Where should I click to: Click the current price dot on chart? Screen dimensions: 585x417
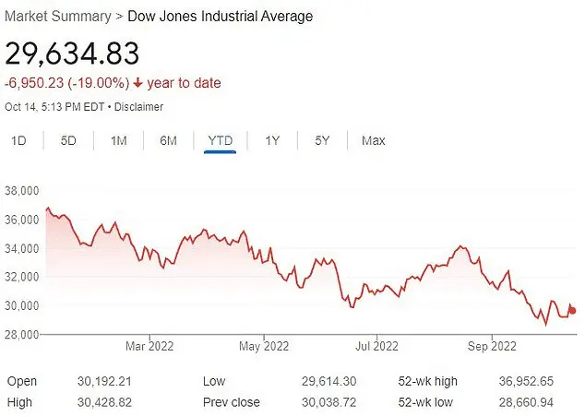point(571,310)
